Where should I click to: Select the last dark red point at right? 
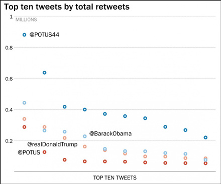(x=205, y=163)
